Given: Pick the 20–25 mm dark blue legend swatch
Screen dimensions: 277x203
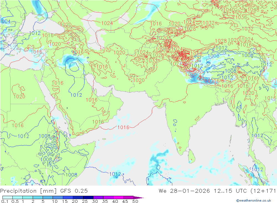Looking at the screenshot, I should pos(78,197).
